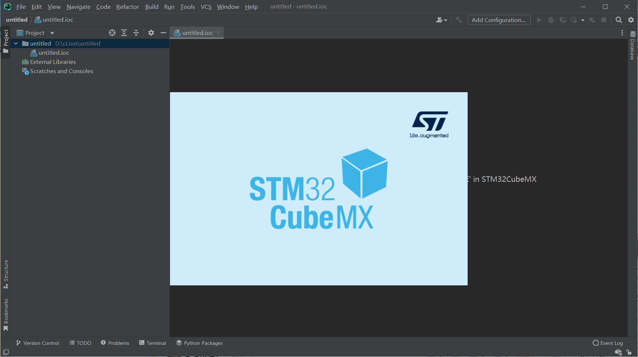This screenshot has height=357, width=638.
Task: Open the File menu
Action: (21, 7)
